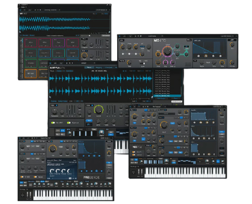Viewport: 252px width, 204px height.
Task: Click the waveform zoom slider in SampleOne
Action: tap(145, 98)
